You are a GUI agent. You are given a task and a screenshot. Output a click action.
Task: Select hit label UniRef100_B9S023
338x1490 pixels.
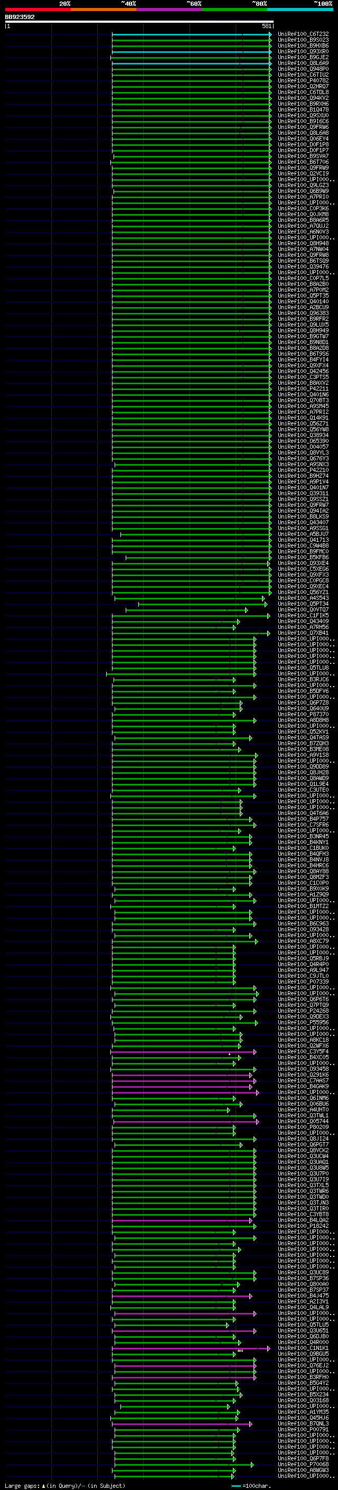(x=303, y=40)
